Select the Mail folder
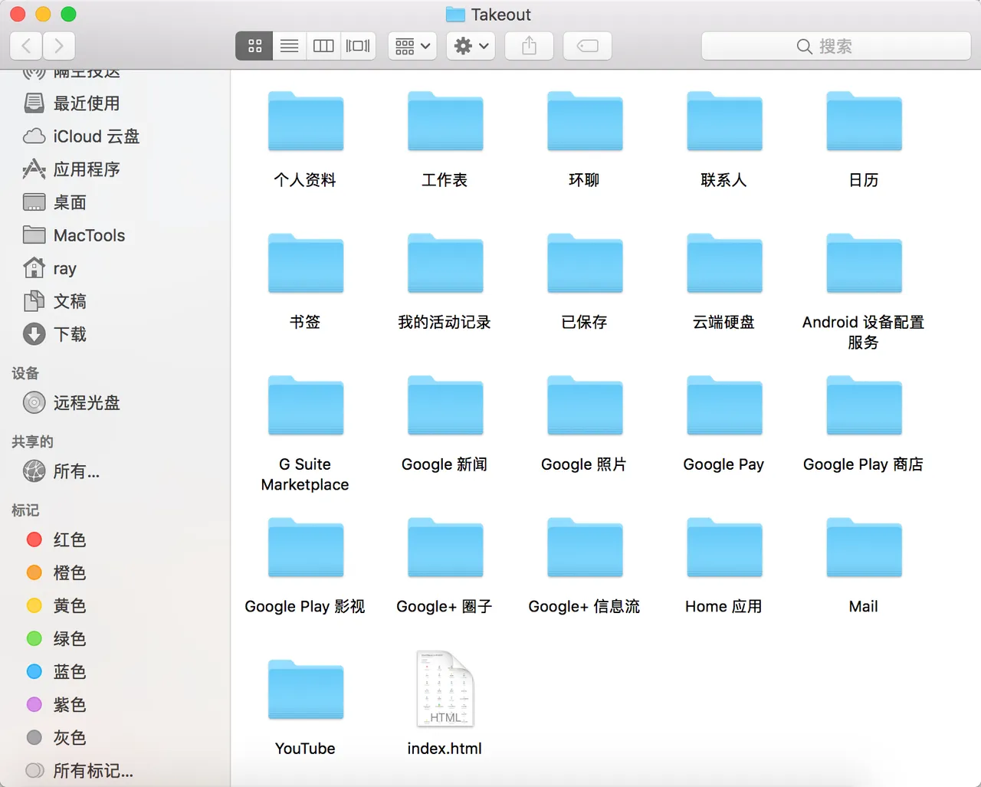Screen dimensions: 981x787 coord(864,549)
